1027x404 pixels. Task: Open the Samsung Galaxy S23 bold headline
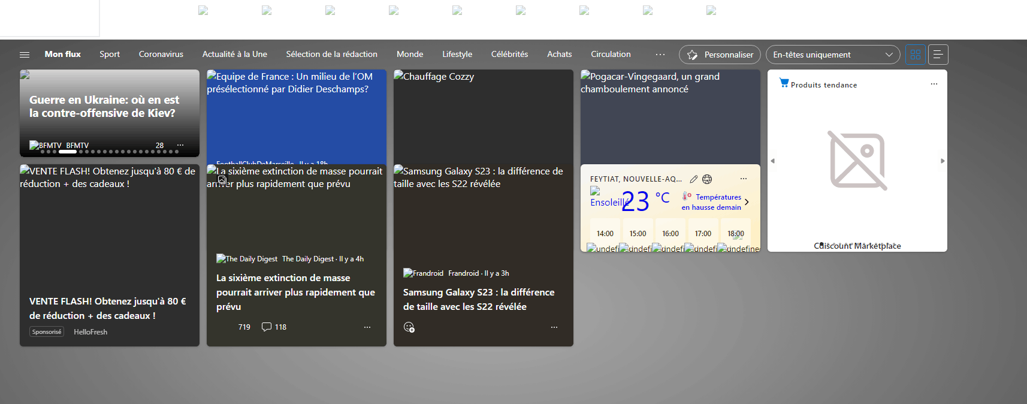point(479,299)
